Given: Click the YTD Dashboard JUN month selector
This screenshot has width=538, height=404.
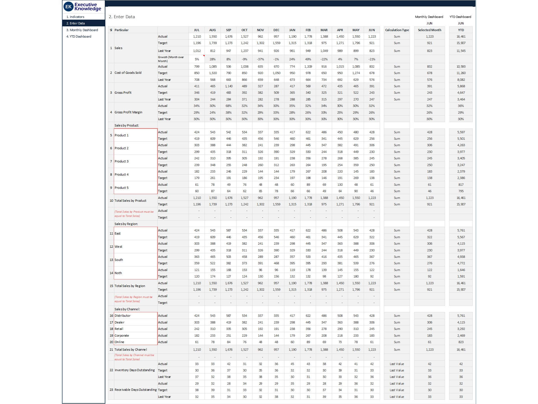Looking at the screenshot, I should 461,23.
